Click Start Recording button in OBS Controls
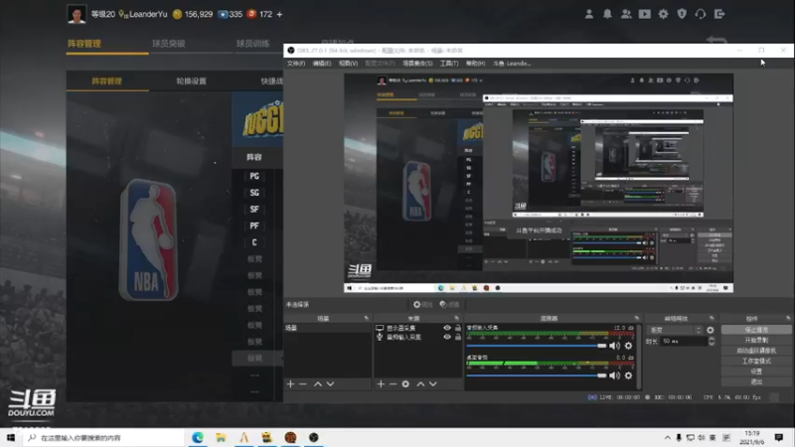Screen dimensions: 795x447 tap(756, 340)
